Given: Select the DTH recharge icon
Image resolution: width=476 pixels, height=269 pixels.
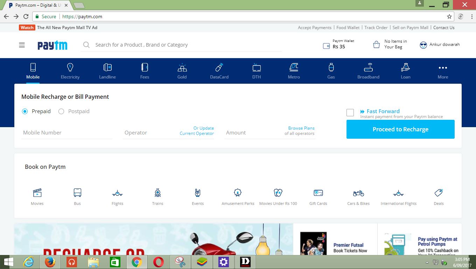Looking at the screenshot, I should [x=257, y=67].
